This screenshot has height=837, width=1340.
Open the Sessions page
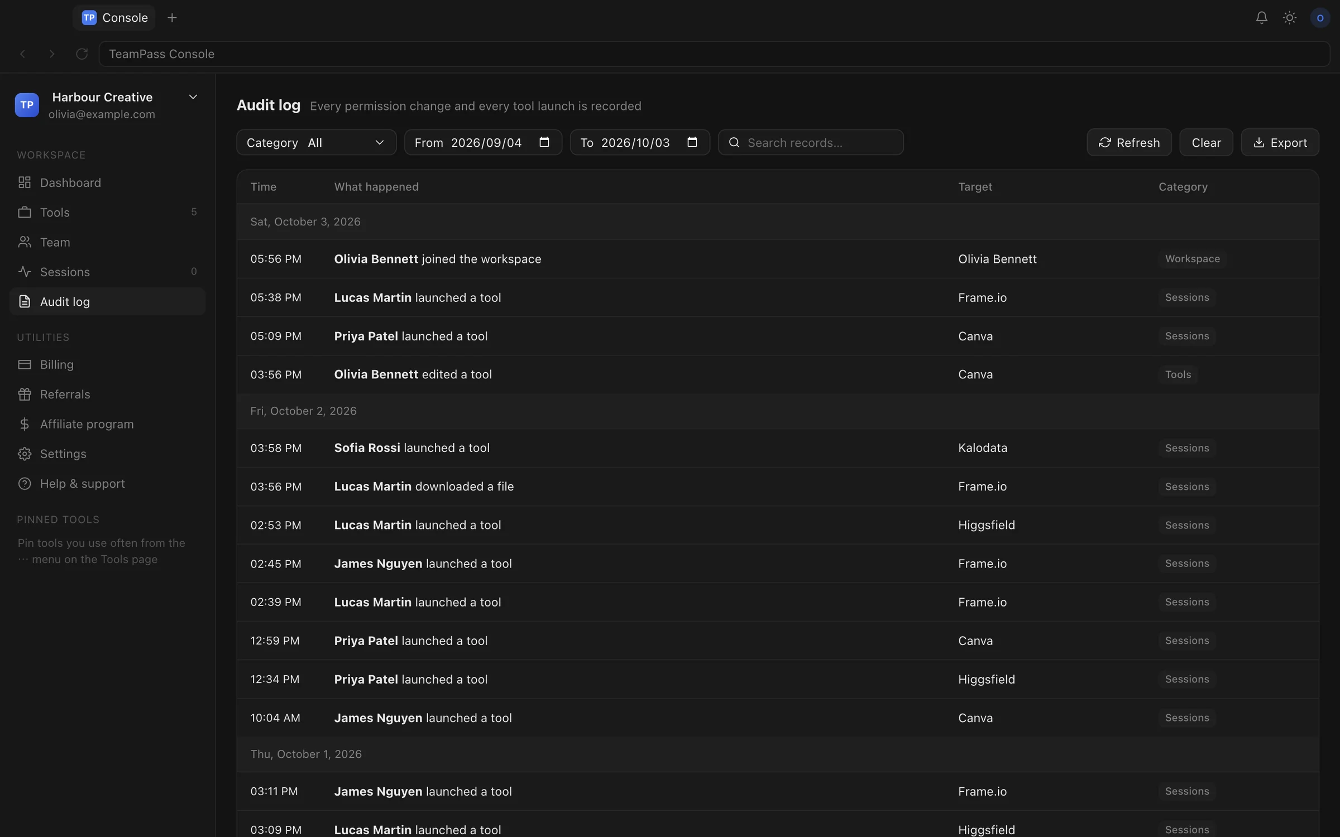click(x=107, y=272)
